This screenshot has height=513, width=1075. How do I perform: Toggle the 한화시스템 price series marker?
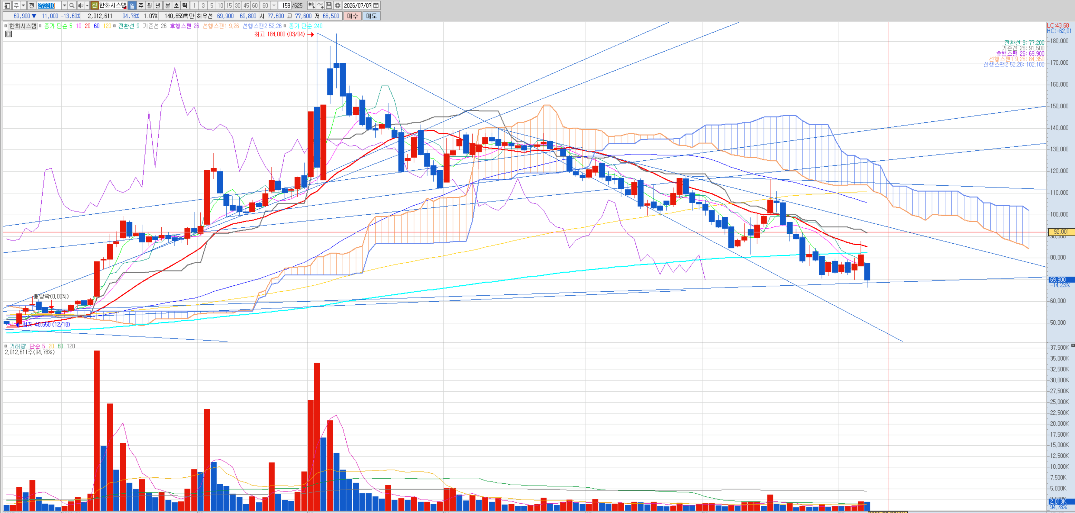[6, 26]
